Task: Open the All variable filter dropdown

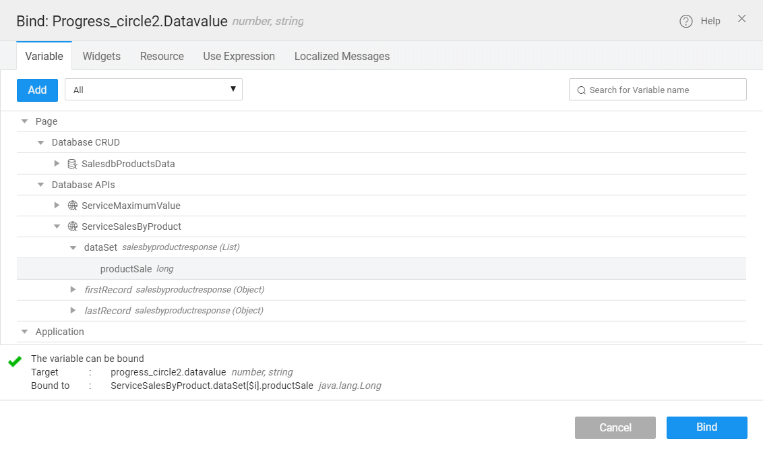Action: (x=154, y=90)
